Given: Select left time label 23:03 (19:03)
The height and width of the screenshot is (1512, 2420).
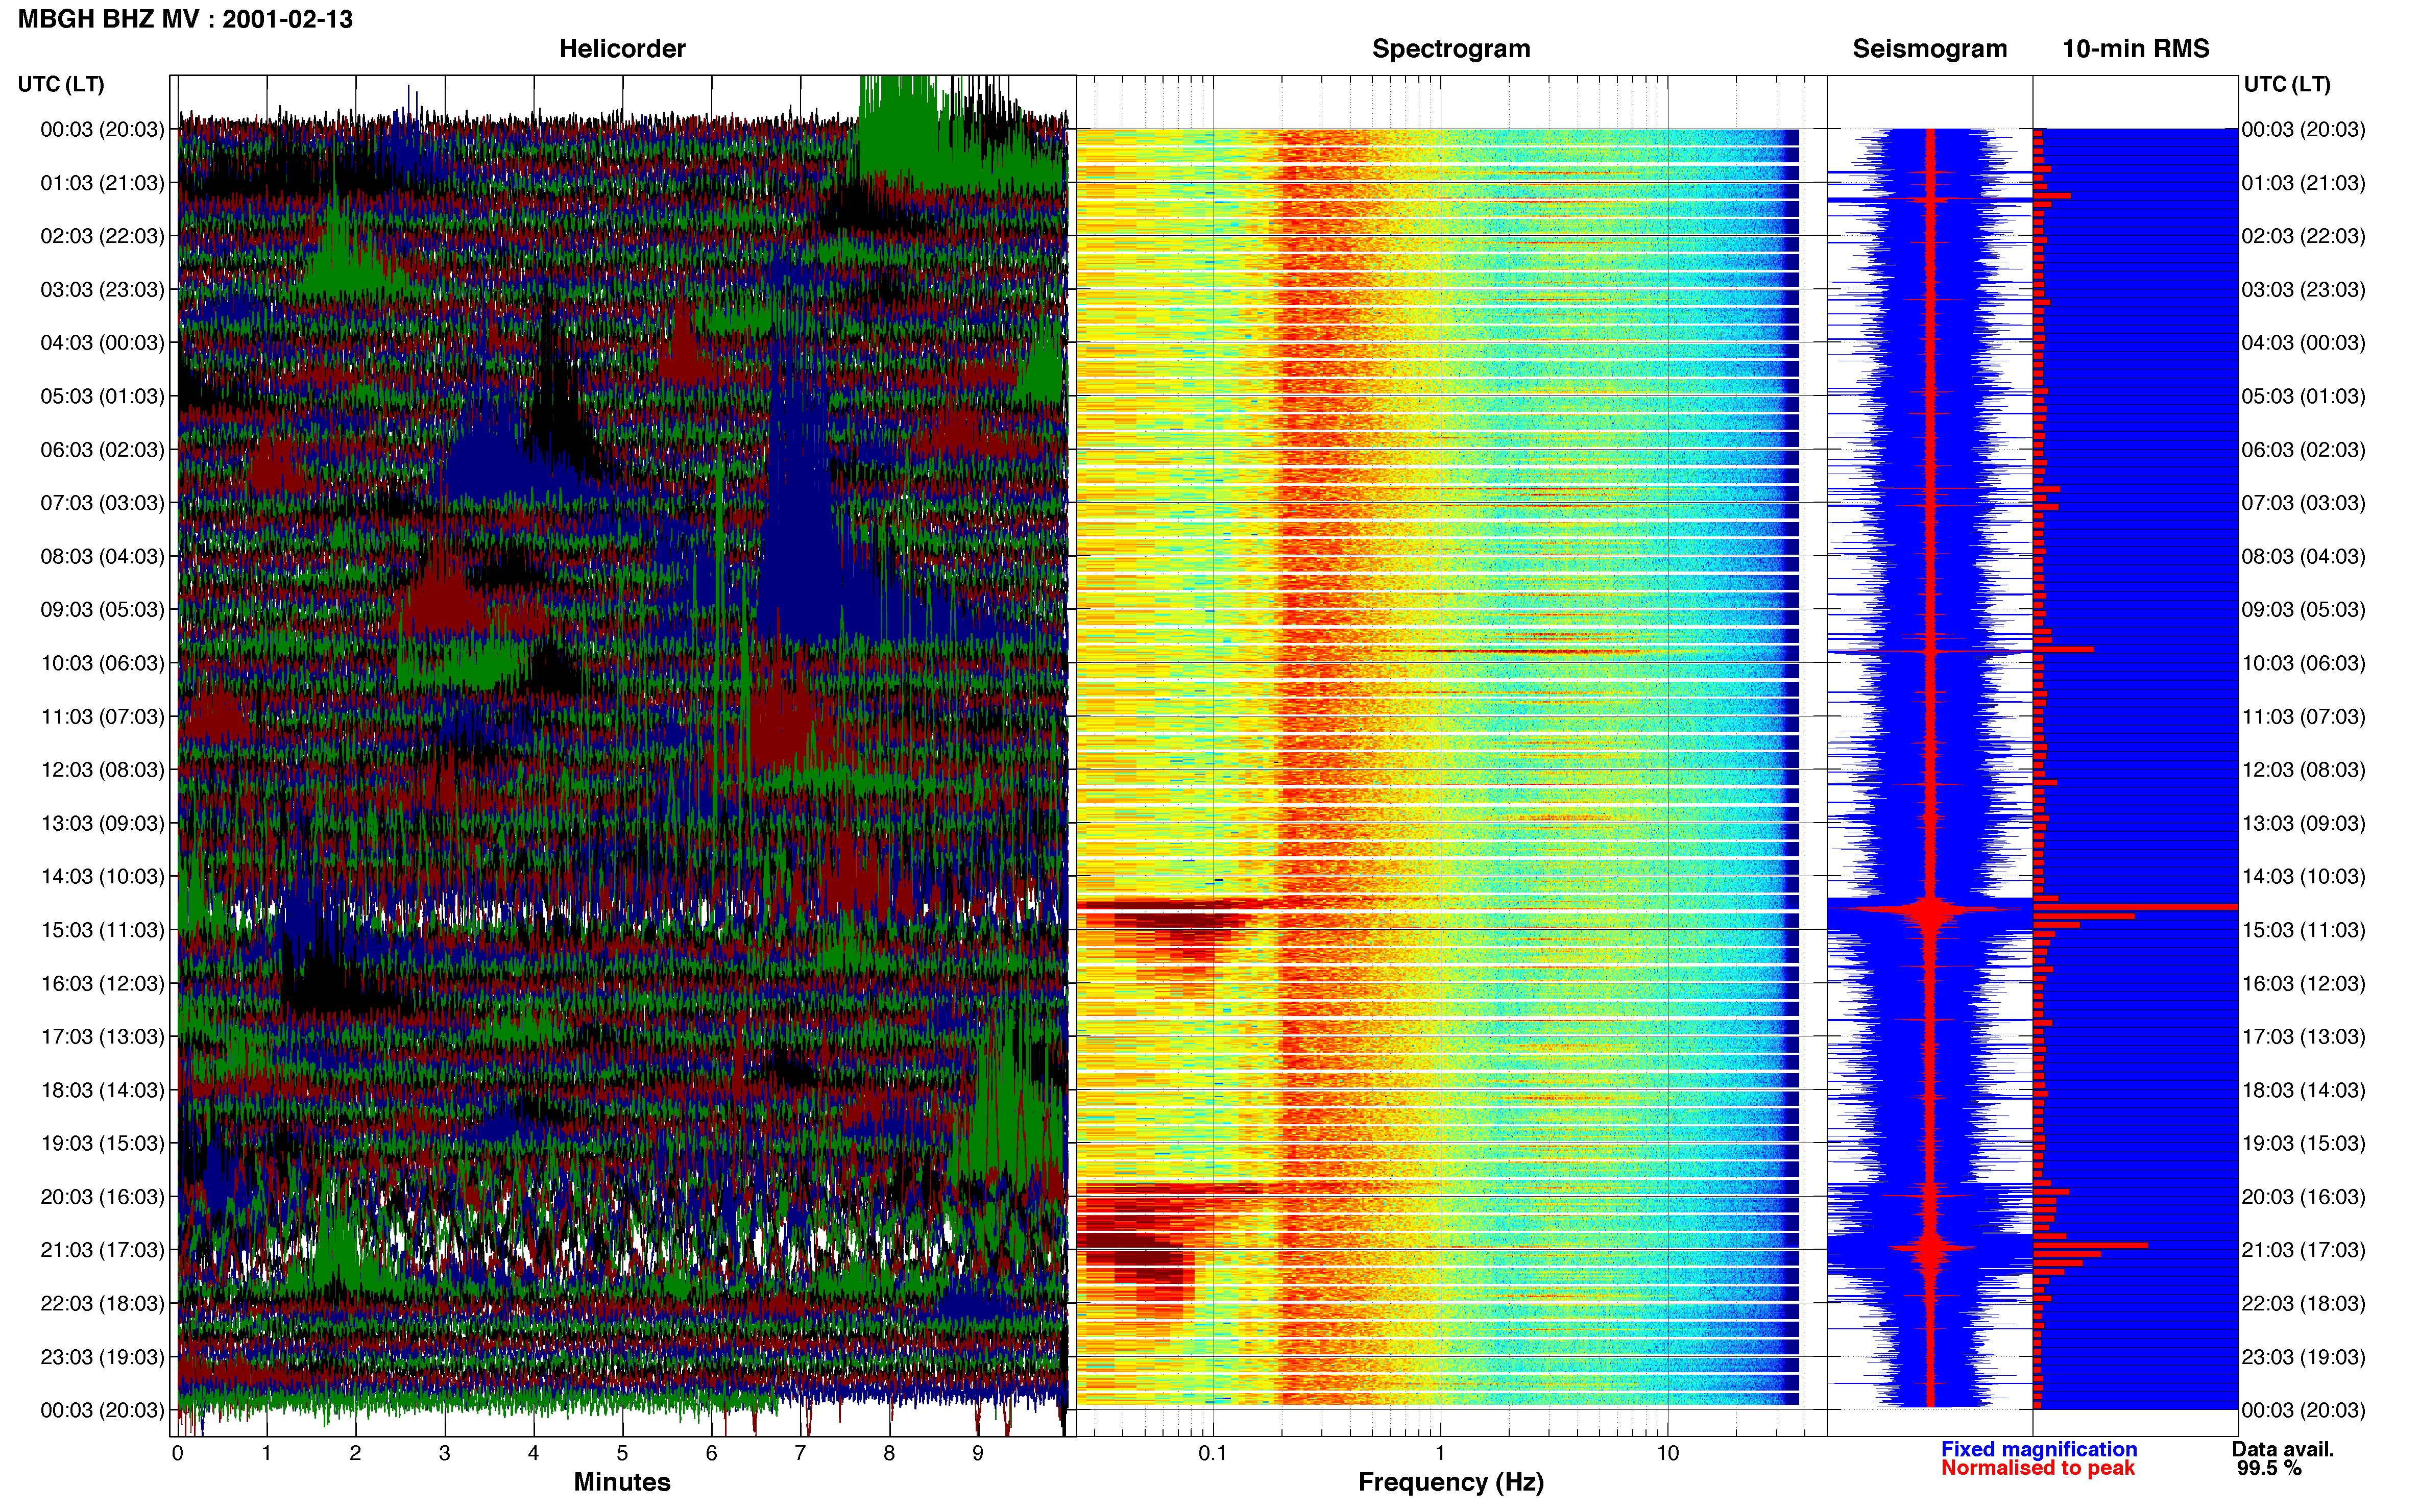Looking at the screenshot, I should click(x=102, y=1357).
